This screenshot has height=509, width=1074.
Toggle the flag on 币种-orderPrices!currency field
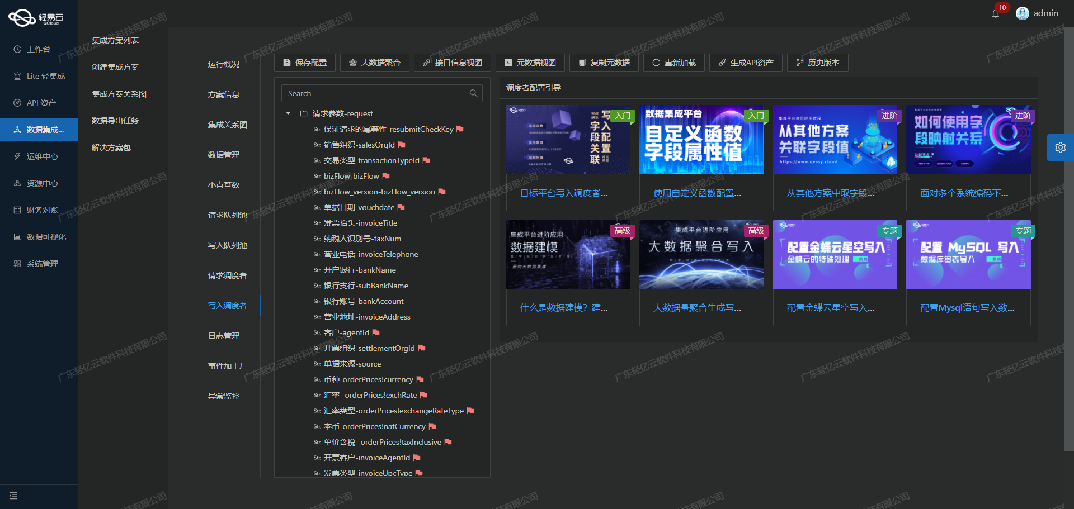[421, 379]
